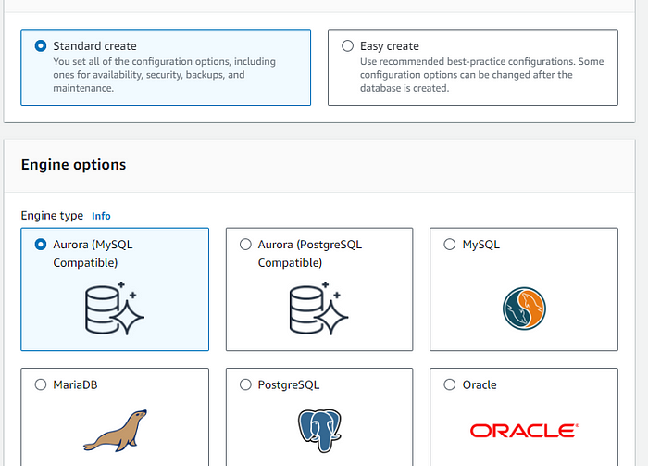Click the Standard create description text

165,75
